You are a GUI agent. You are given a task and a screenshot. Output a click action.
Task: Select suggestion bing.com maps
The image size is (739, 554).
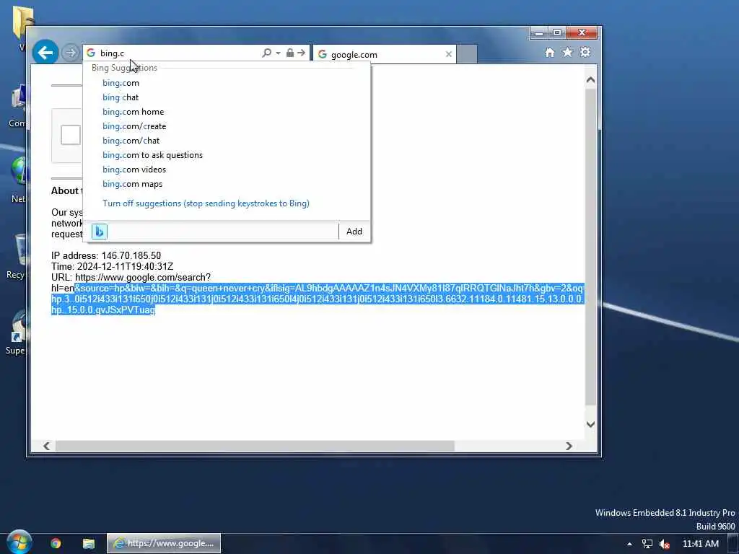[x=133, y=184]
